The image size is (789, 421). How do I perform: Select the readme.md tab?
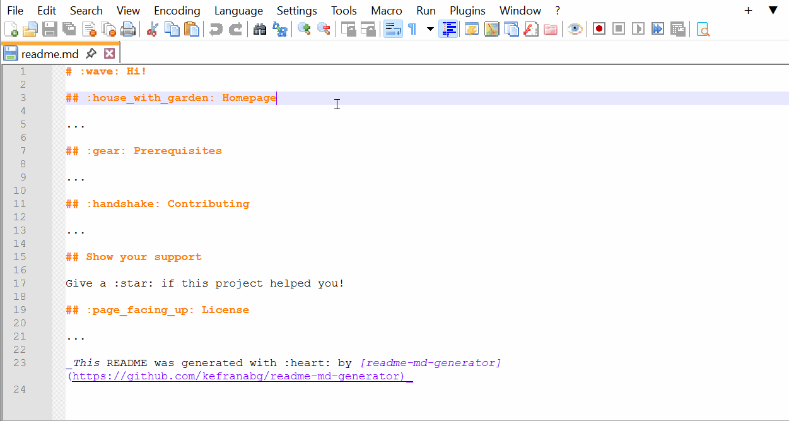[x=50, y=54]
